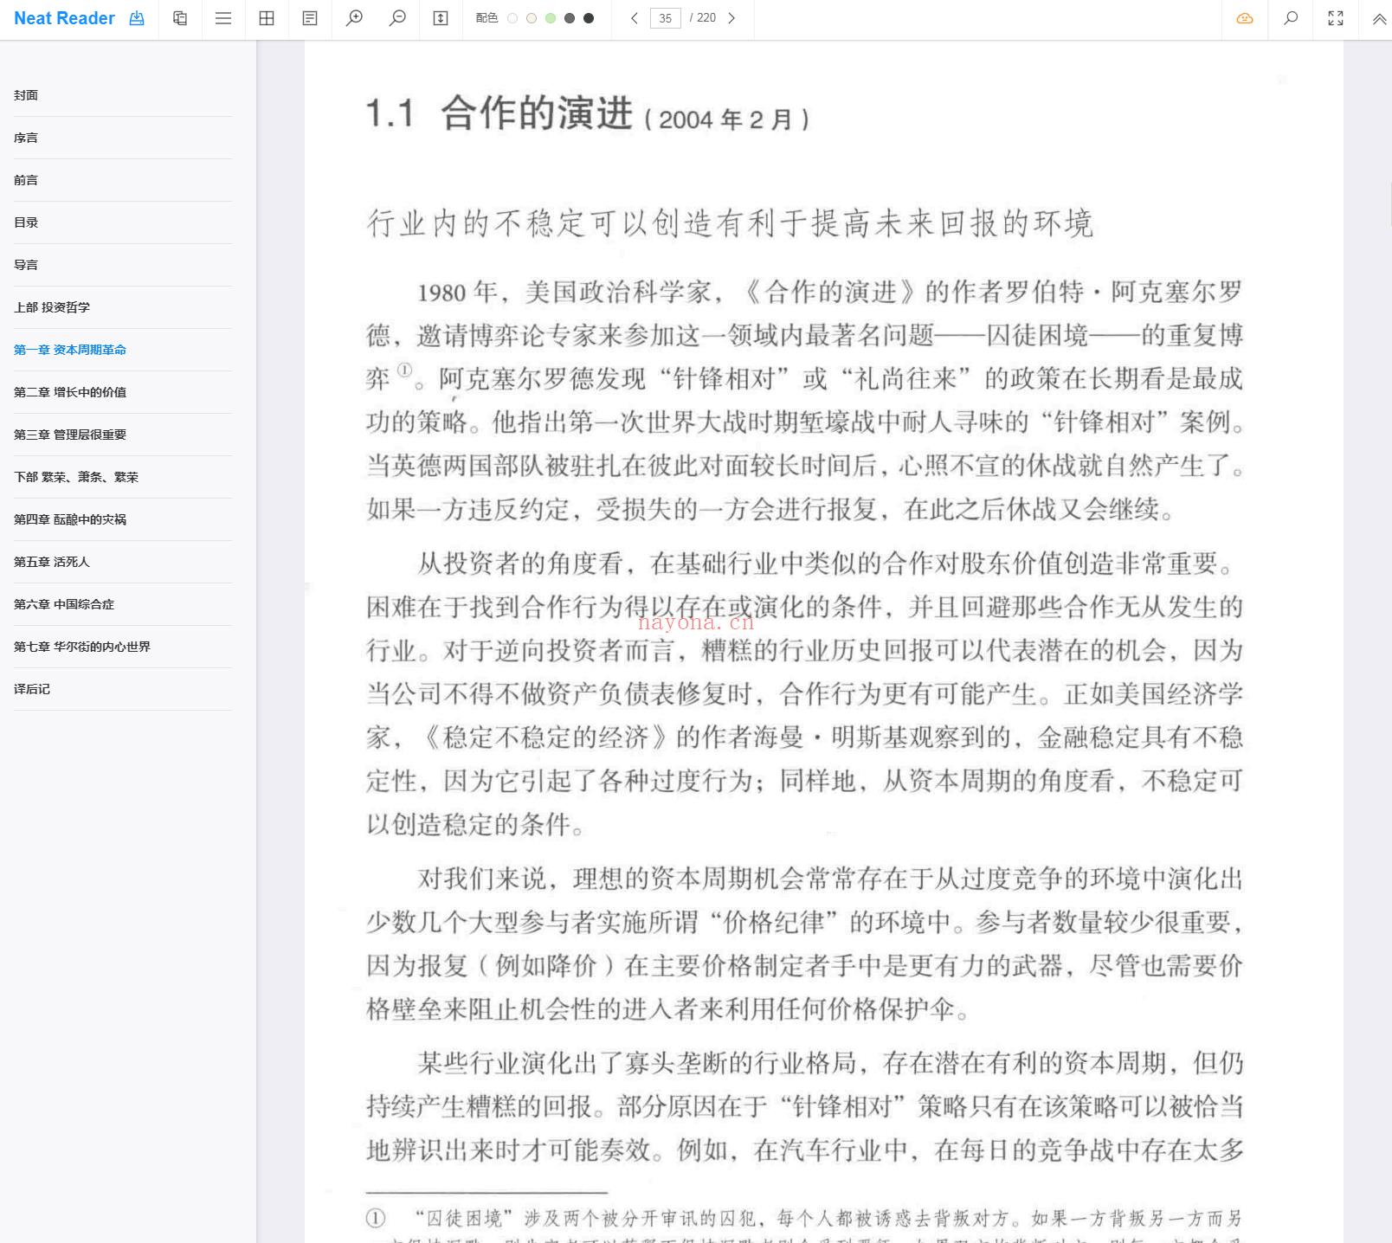
Task: Click the total pages label / 220
Action: coord(703,18)
